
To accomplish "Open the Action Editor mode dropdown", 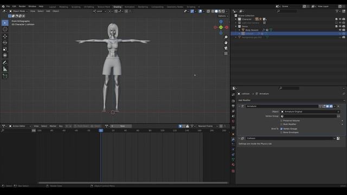I will coord(20,126).
